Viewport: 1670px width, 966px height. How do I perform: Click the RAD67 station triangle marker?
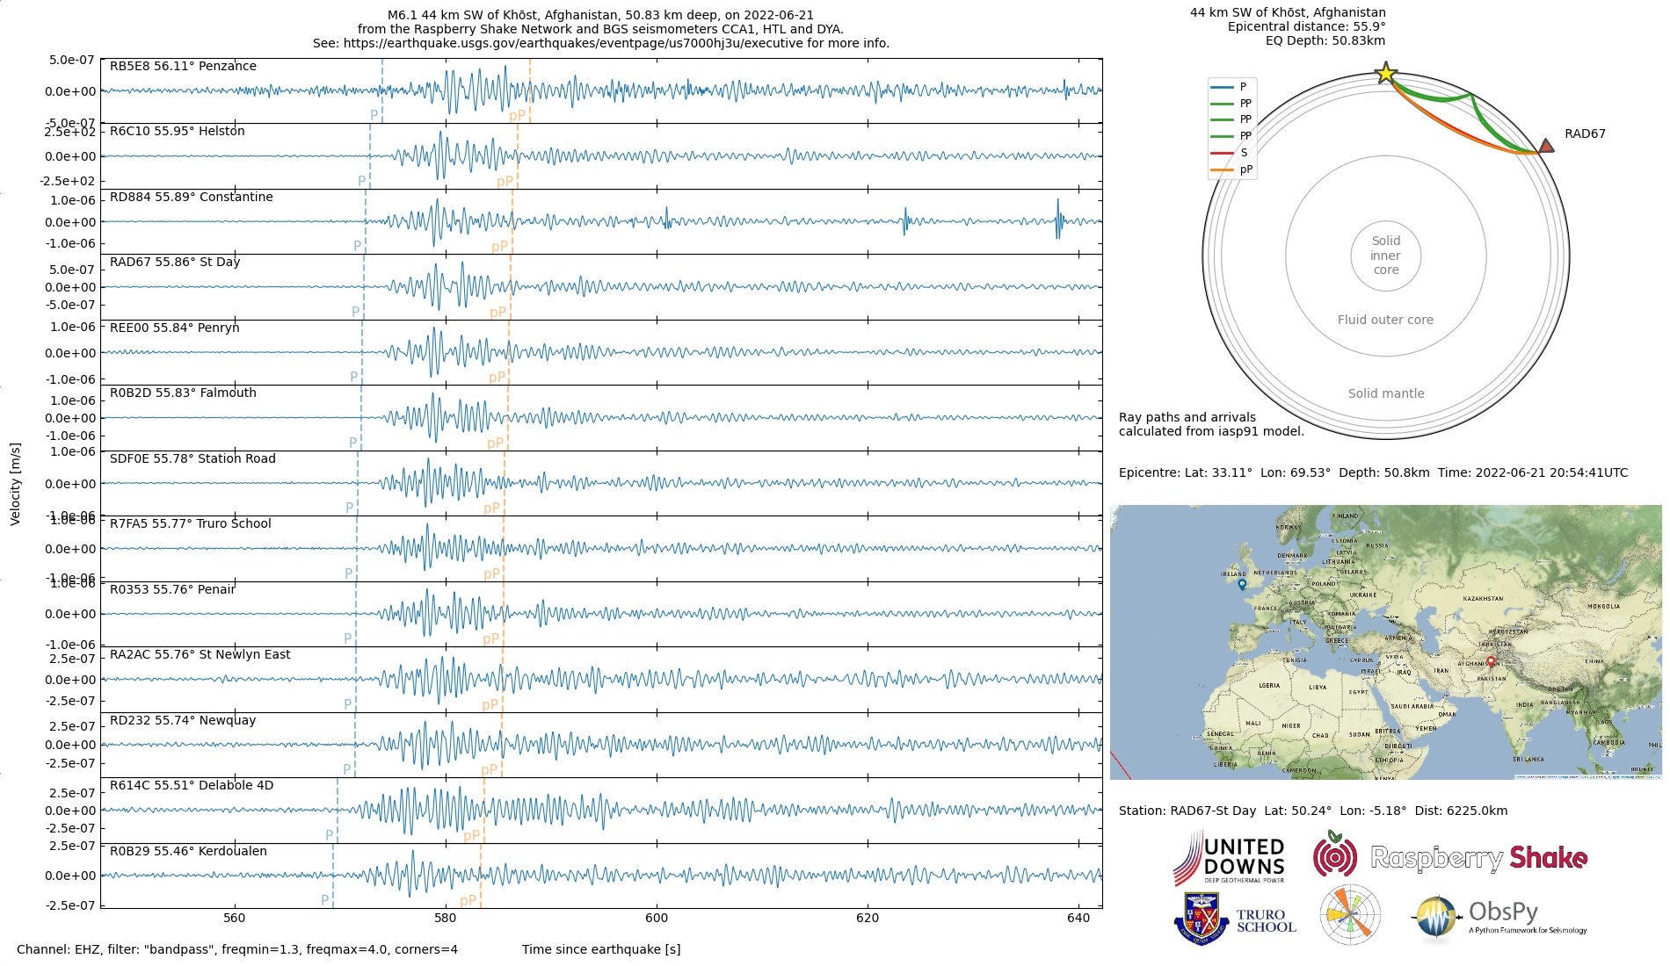(x=1547, y=145)
